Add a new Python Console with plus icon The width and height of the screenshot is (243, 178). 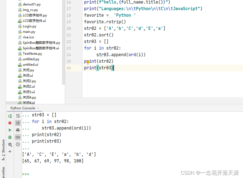point(10,151)
